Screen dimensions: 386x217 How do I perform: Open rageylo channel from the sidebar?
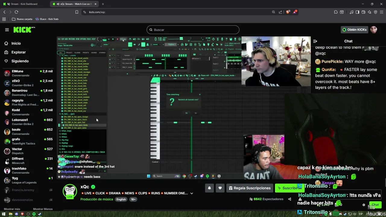pyautogui.click(x=28, y=102)
